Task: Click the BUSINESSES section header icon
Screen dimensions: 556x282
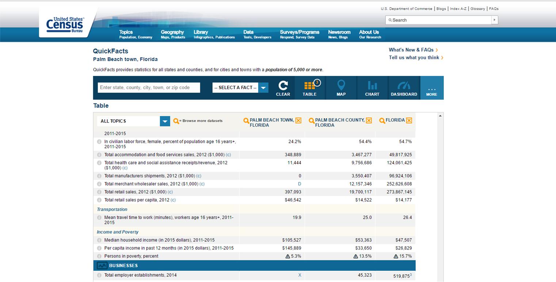Action: (x=102, y=266)
